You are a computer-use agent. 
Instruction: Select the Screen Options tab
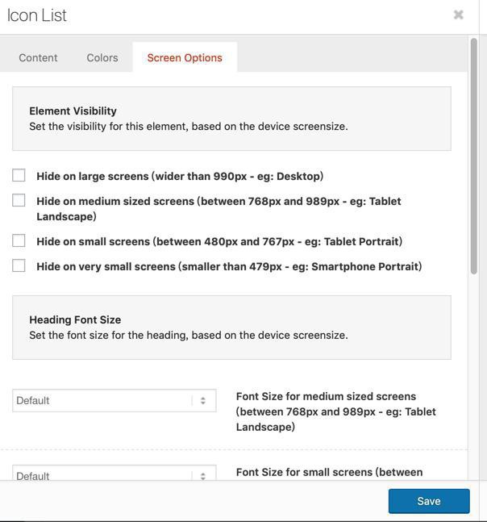[x=185, y=57]
